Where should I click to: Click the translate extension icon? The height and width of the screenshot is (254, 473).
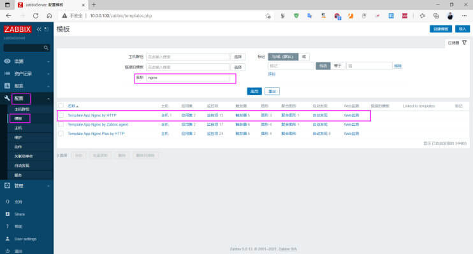point(310,16)
